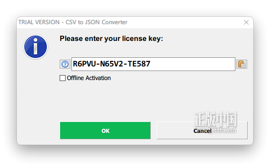
Task: Focus the license key input field
Action: pyautogui.click(x=153, y=64)
